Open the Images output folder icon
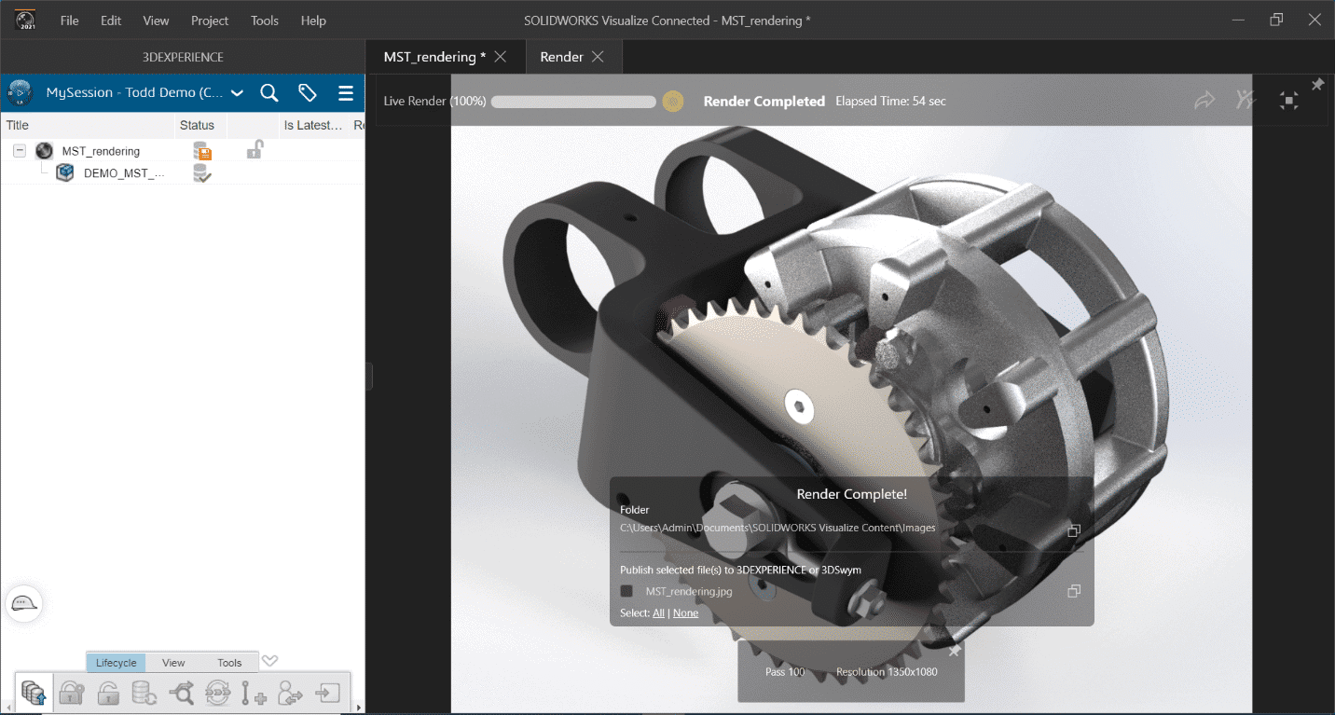The width and height of the screenshot is (1335, 715). pos(1074,530)
